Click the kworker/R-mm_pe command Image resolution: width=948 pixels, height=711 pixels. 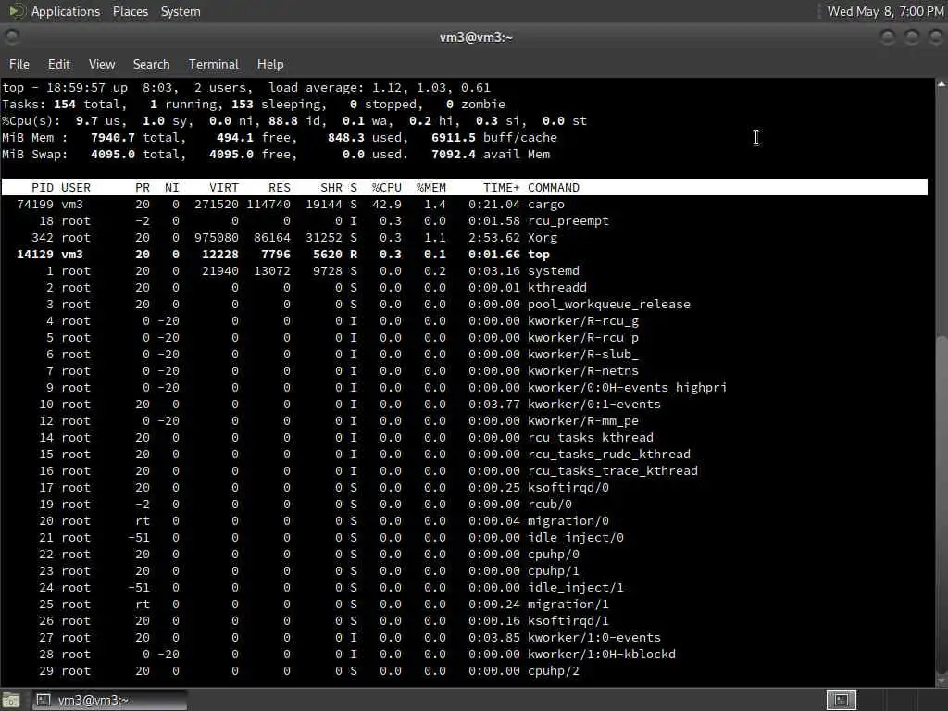pos(583,421)
